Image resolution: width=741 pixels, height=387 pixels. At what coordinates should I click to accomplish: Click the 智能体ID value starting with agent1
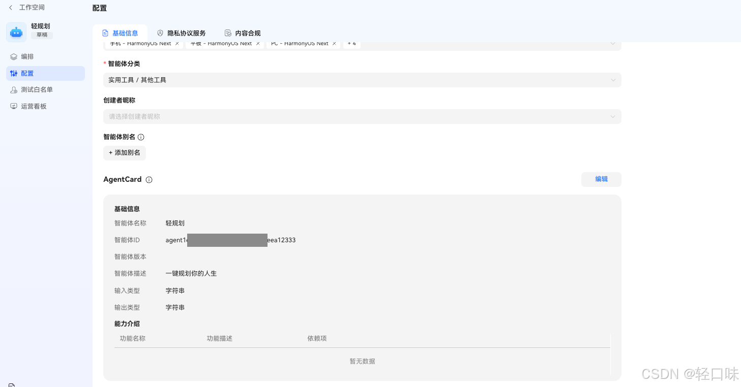(x=230, y=240)
